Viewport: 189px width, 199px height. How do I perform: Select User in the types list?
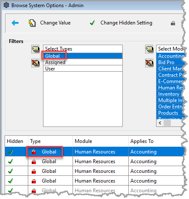(x=83, y=69)
